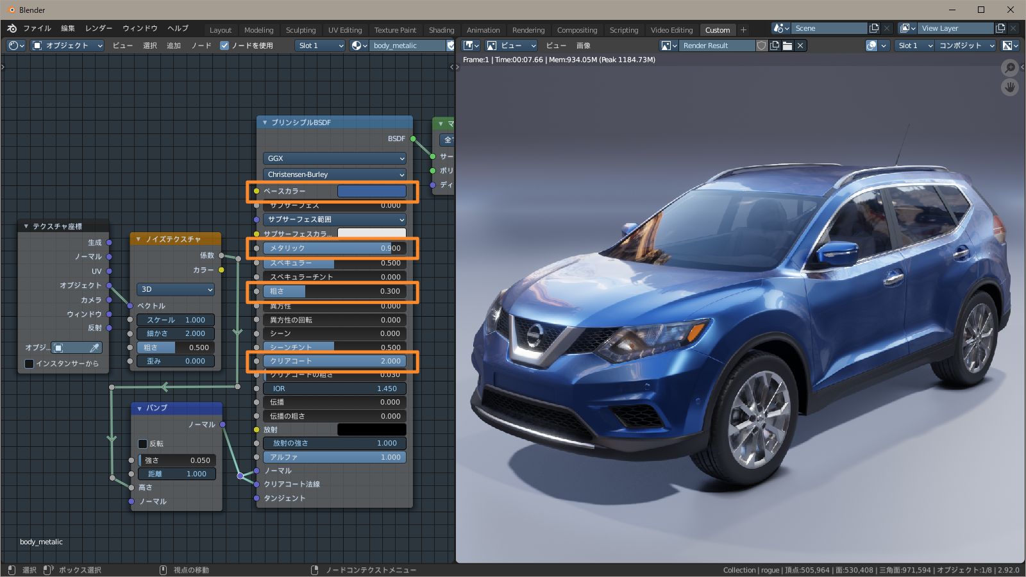Switch to the Shading workspace tab
The height and width of the screenshot is (577, 1026).
point(441,30)
